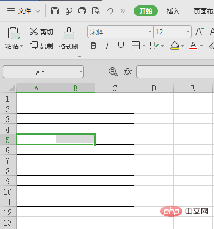The height and width of the screenshot is (229, 214).
Task: Switch to the 页面布局 tab
Action: coord(204,11)
